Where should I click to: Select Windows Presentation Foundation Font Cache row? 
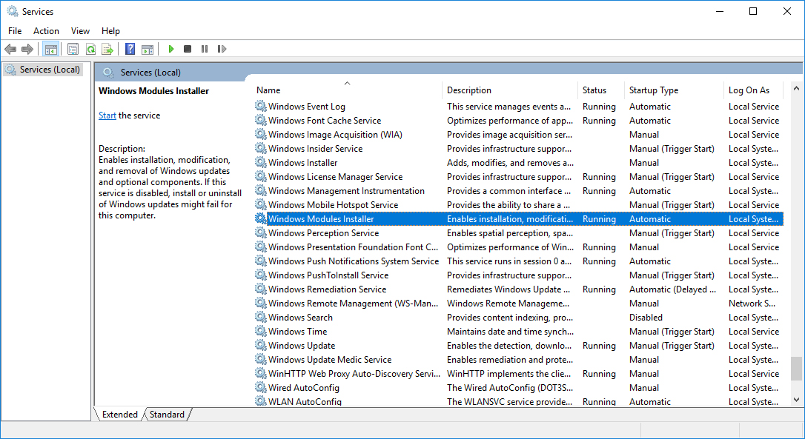coord(519,247)
